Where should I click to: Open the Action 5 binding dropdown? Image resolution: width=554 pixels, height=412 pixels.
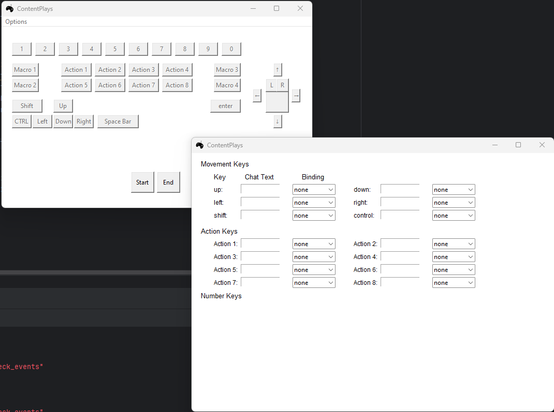[x=314, y=270]
